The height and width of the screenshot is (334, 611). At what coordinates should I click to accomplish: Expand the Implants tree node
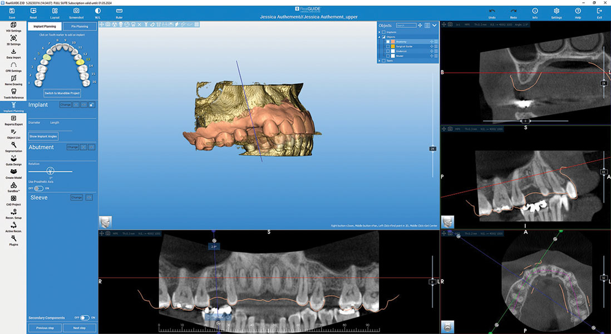(x=380, y=32)
